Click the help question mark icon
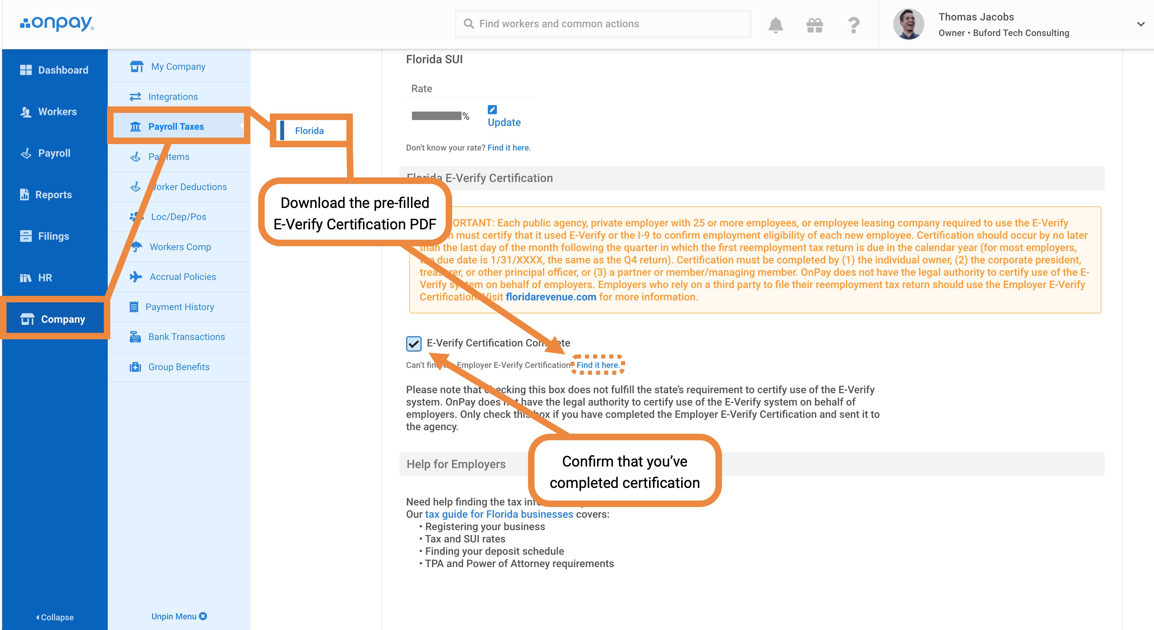Viewport: 1154px width, 630px height. 854,25
